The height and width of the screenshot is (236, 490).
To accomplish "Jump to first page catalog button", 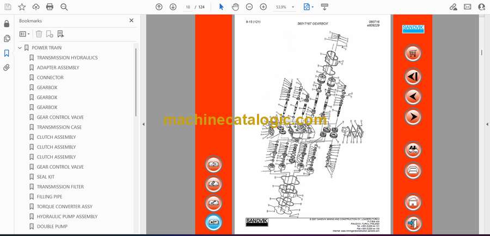I will 413,76.
